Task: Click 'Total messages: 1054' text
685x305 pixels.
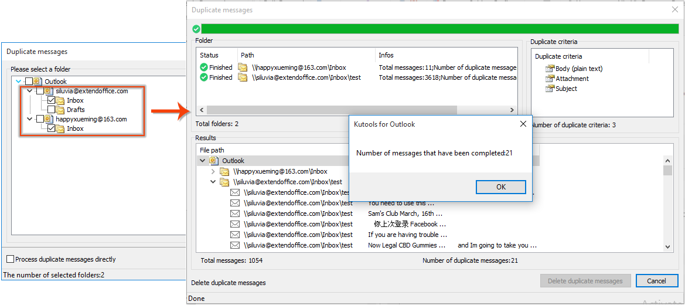Action: [231, 260]
